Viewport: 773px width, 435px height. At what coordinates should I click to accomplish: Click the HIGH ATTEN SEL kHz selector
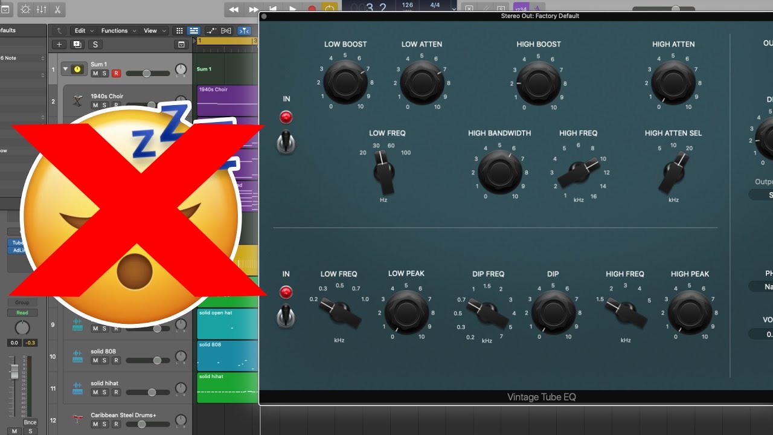[x=673, y=172]
